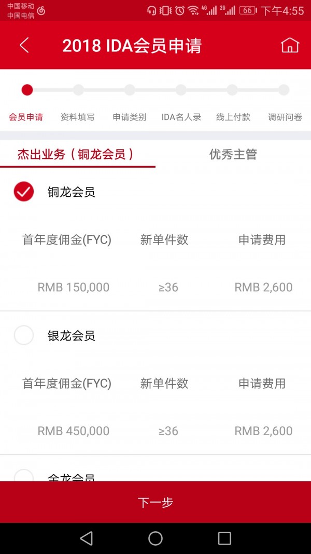Switch to 优秀主管 tab
Viewport: 311px width, 554px height.
[x=233, y=154]
